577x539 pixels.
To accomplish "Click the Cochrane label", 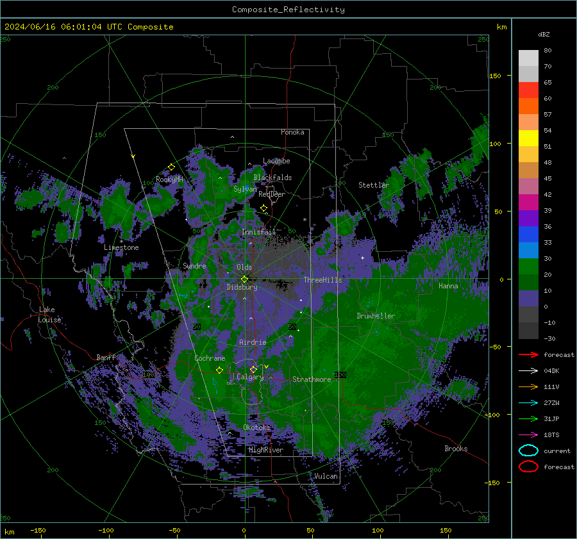I will 210,358.
